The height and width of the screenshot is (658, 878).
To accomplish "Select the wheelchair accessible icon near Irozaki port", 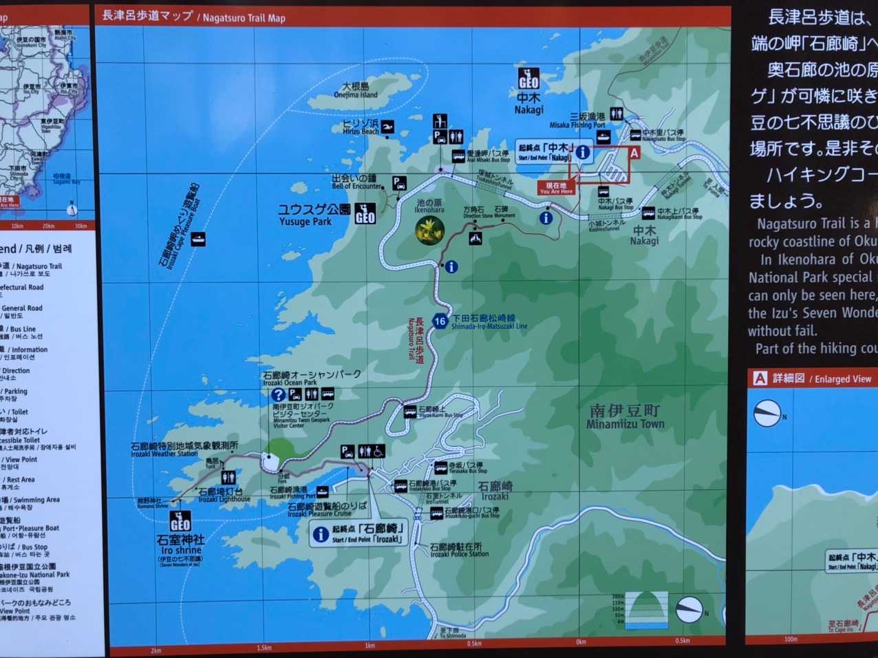I will (378, 452).
